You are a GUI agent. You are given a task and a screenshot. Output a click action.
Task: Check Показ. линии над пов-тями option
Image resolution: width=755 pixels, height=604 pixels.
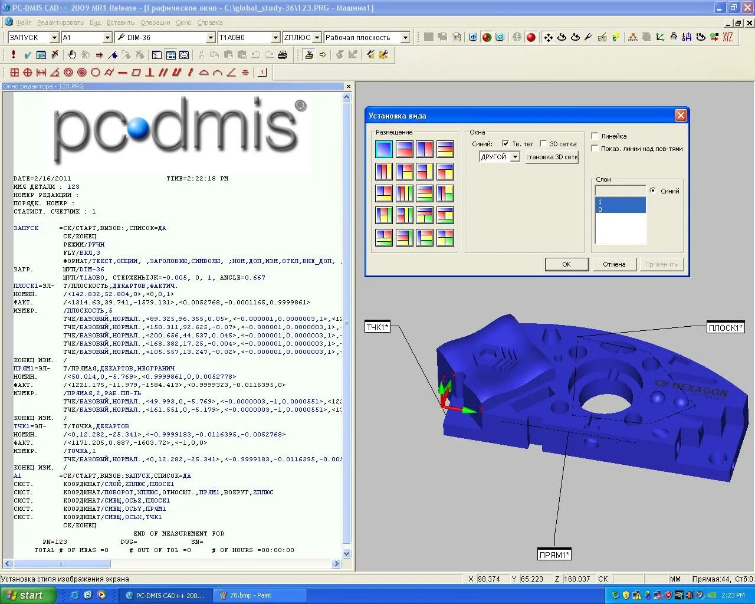click(595, 149)
